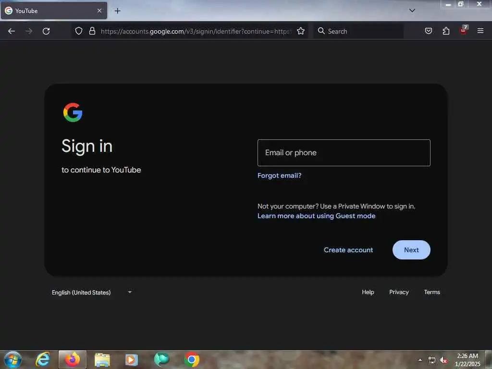Open the Help footer link
The height and width of the screenshot is (369, 492).
(x=368, y=292)
